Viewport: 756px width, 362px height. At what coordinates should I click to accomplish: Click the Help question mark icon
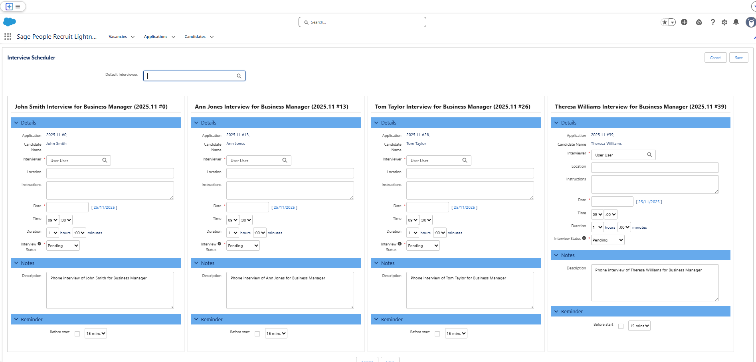[x=712, y=22]
